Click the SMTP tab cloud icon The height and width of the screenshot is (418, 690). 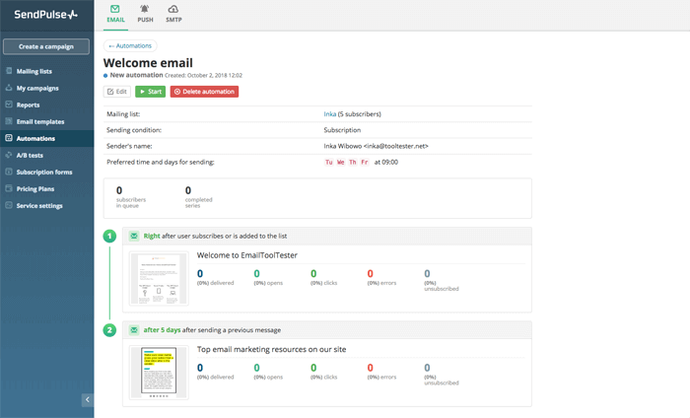pos(173,9)
